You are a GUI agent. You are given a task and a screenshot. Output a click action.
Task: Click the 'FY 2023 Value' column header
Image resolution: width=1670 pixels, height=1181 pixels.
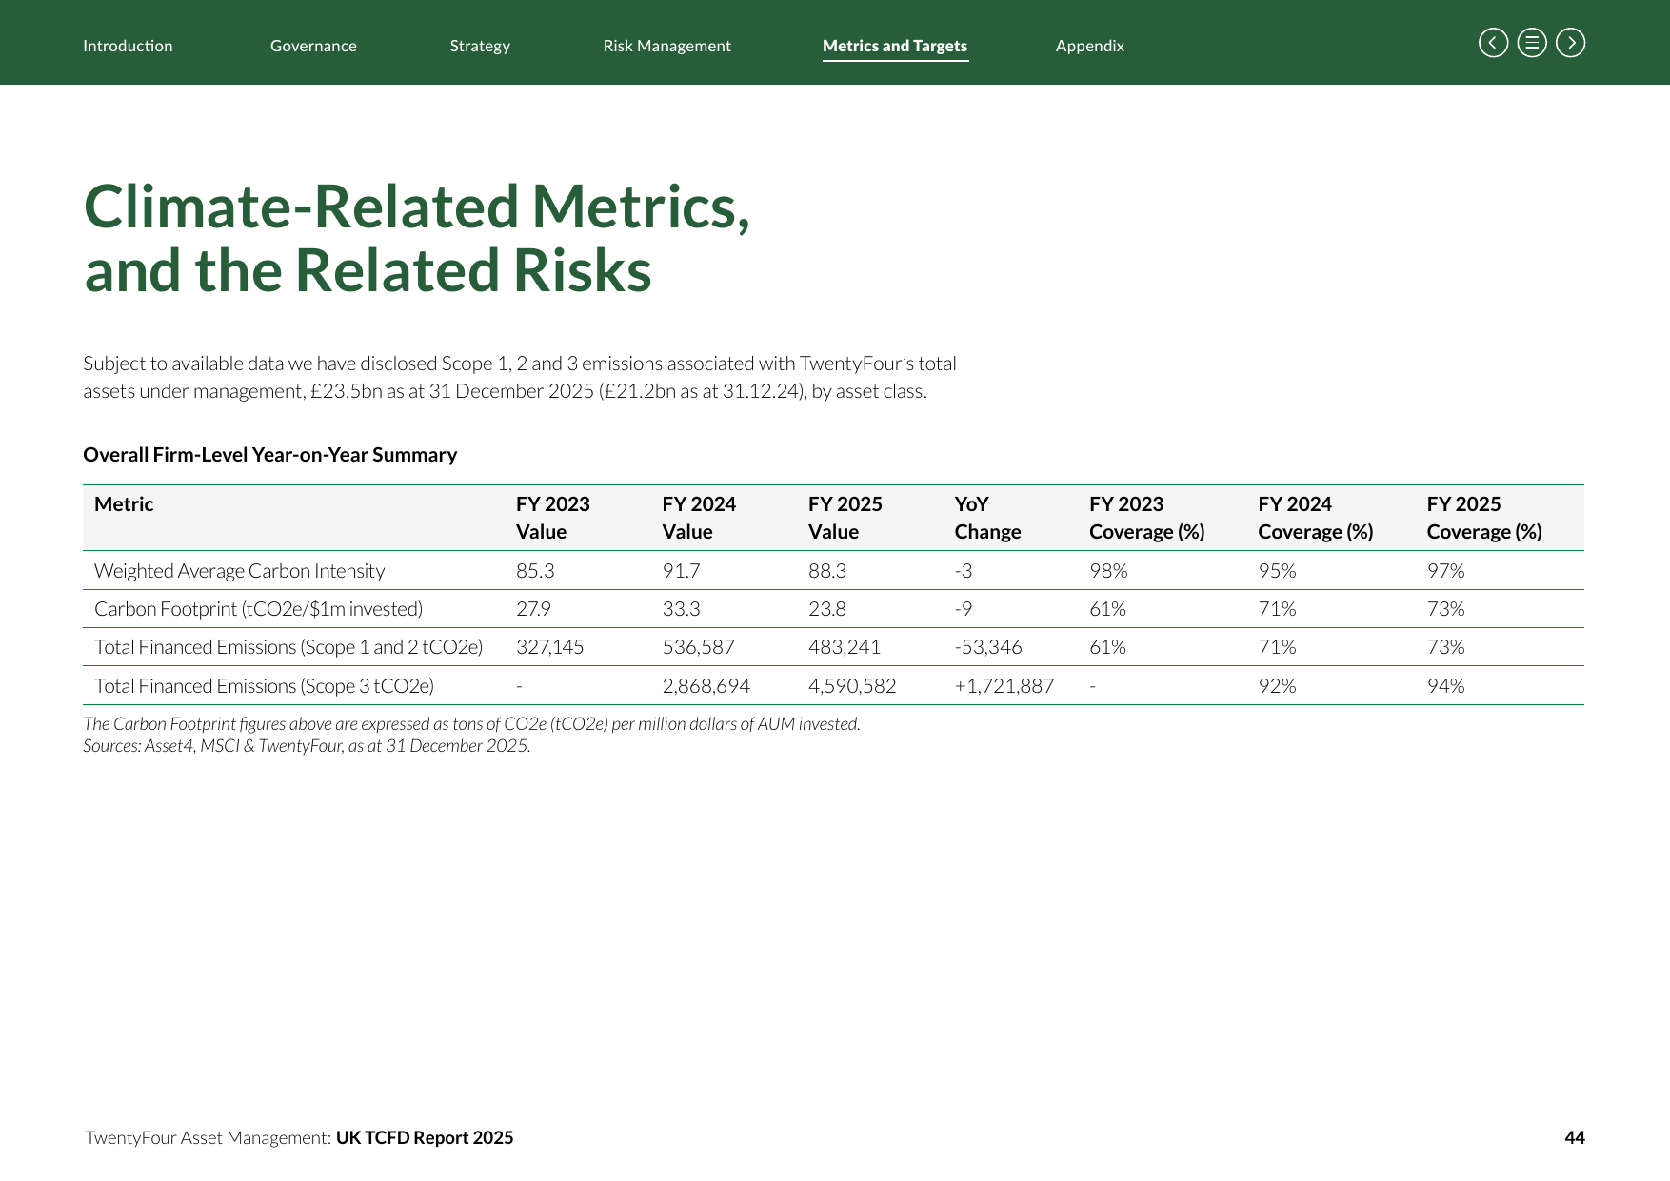click(553, 518)
